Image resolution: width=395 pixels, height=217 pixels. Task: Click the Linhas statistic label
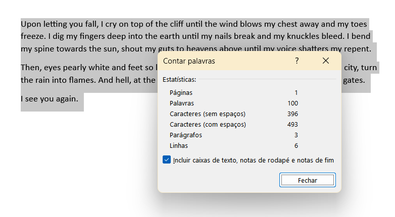point(179,145)
